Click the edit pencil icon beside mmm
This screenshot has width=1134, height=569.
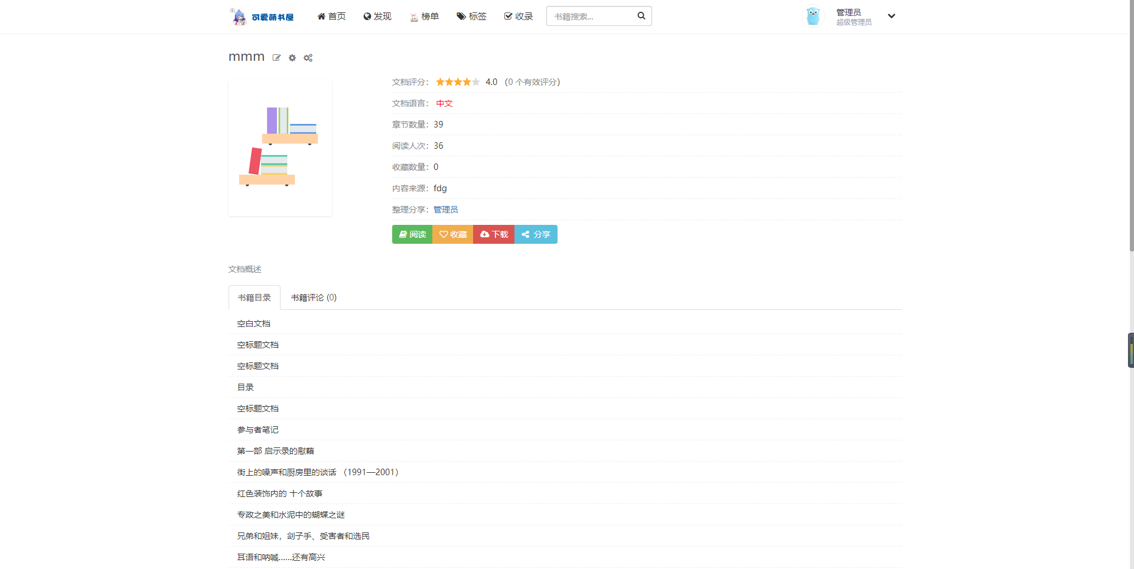tap(276, 58)
